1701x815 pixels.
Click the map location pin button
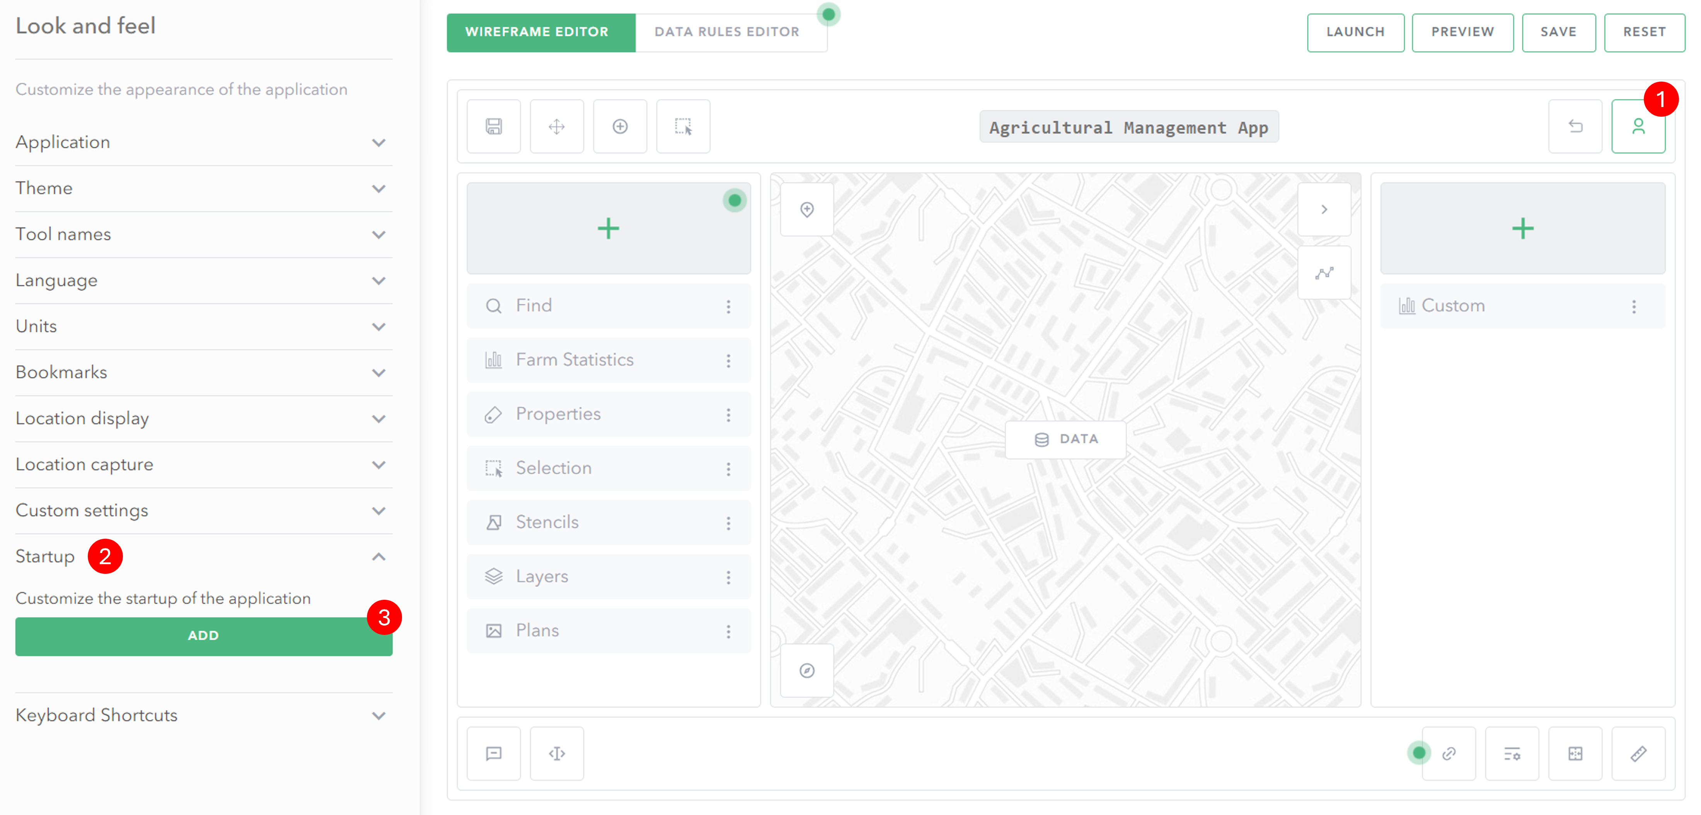tap(807, 209)
